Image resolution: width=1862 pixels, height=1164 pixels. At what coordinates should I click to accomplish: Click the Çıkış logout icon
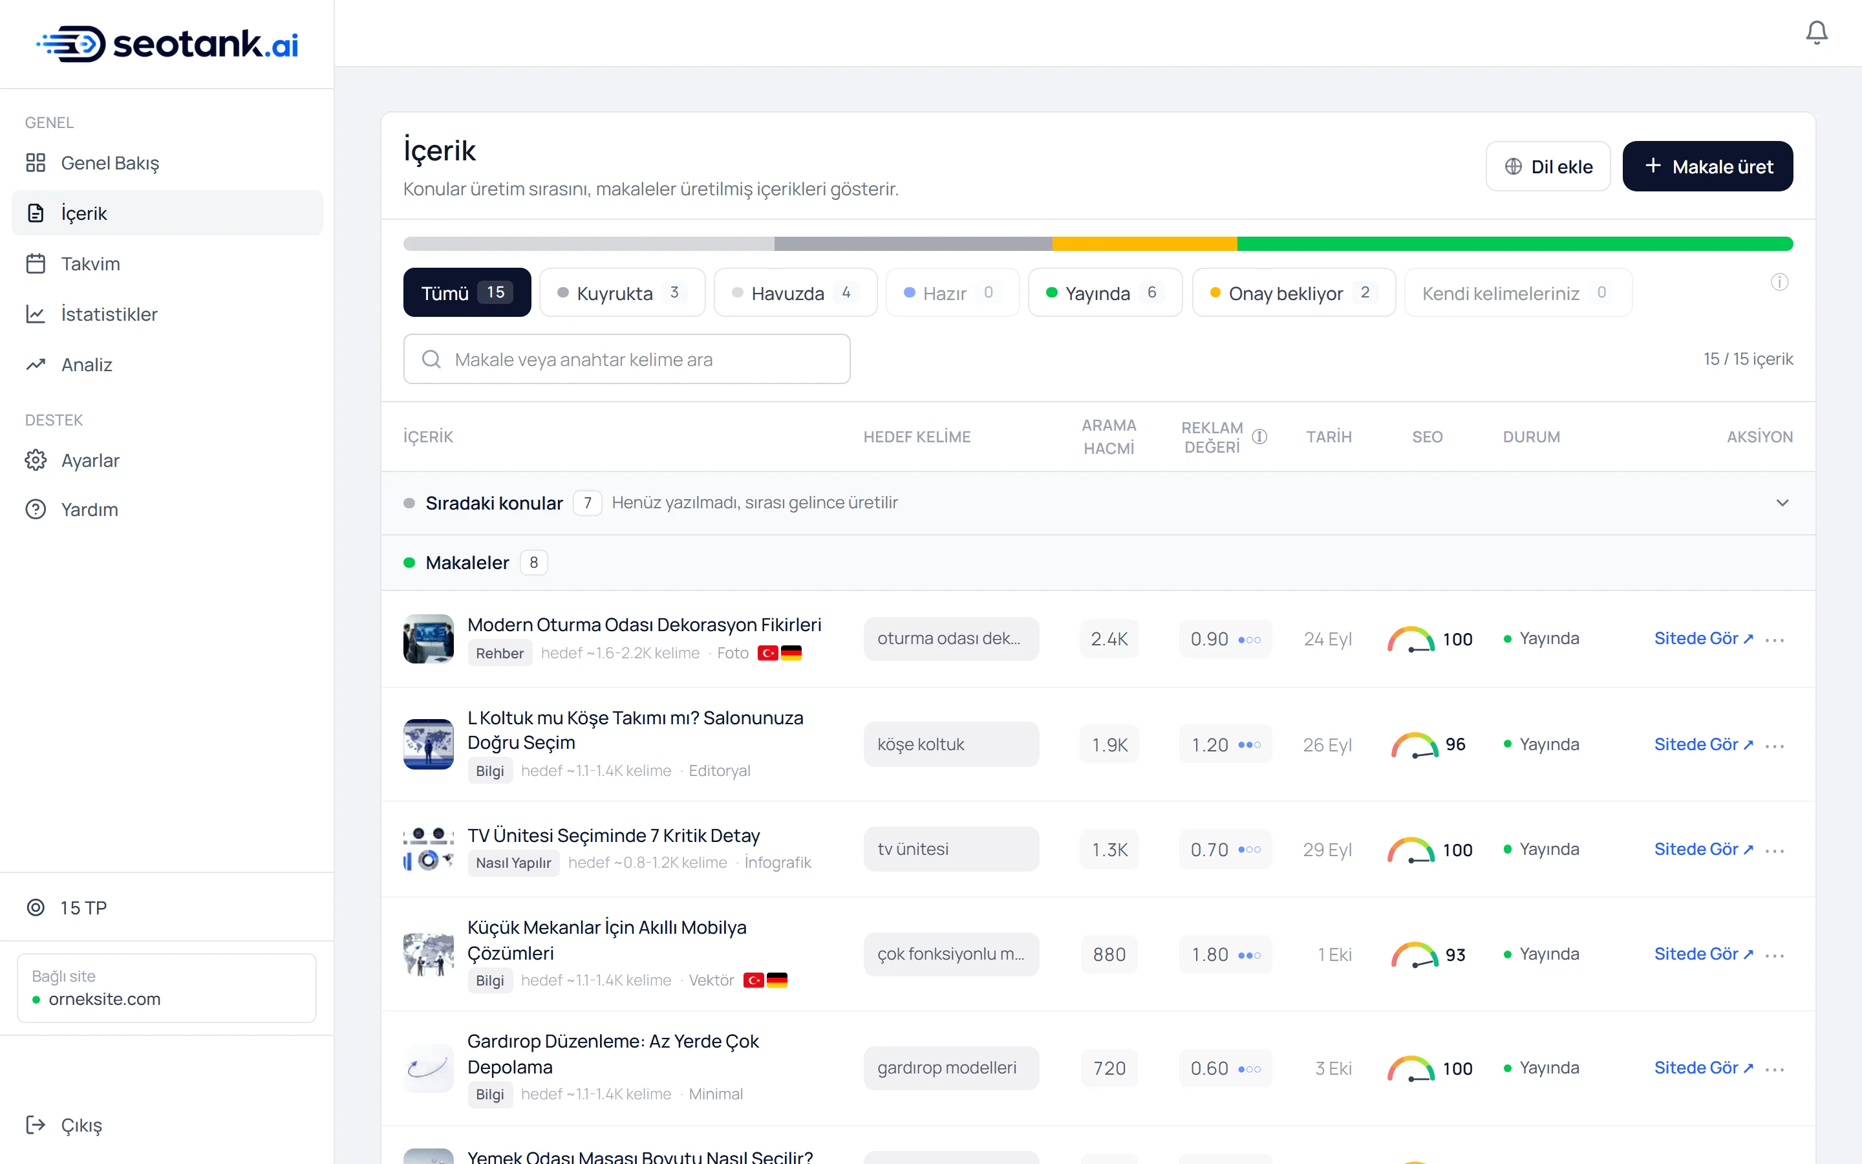pos(36,1125)
